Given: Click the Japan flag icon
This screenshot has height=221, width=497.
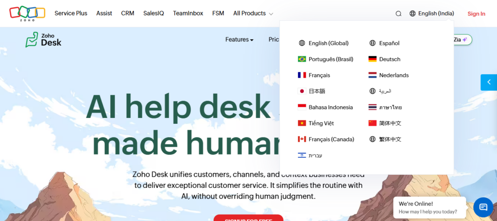Looking at the screenshot, I should coord(302,91).
